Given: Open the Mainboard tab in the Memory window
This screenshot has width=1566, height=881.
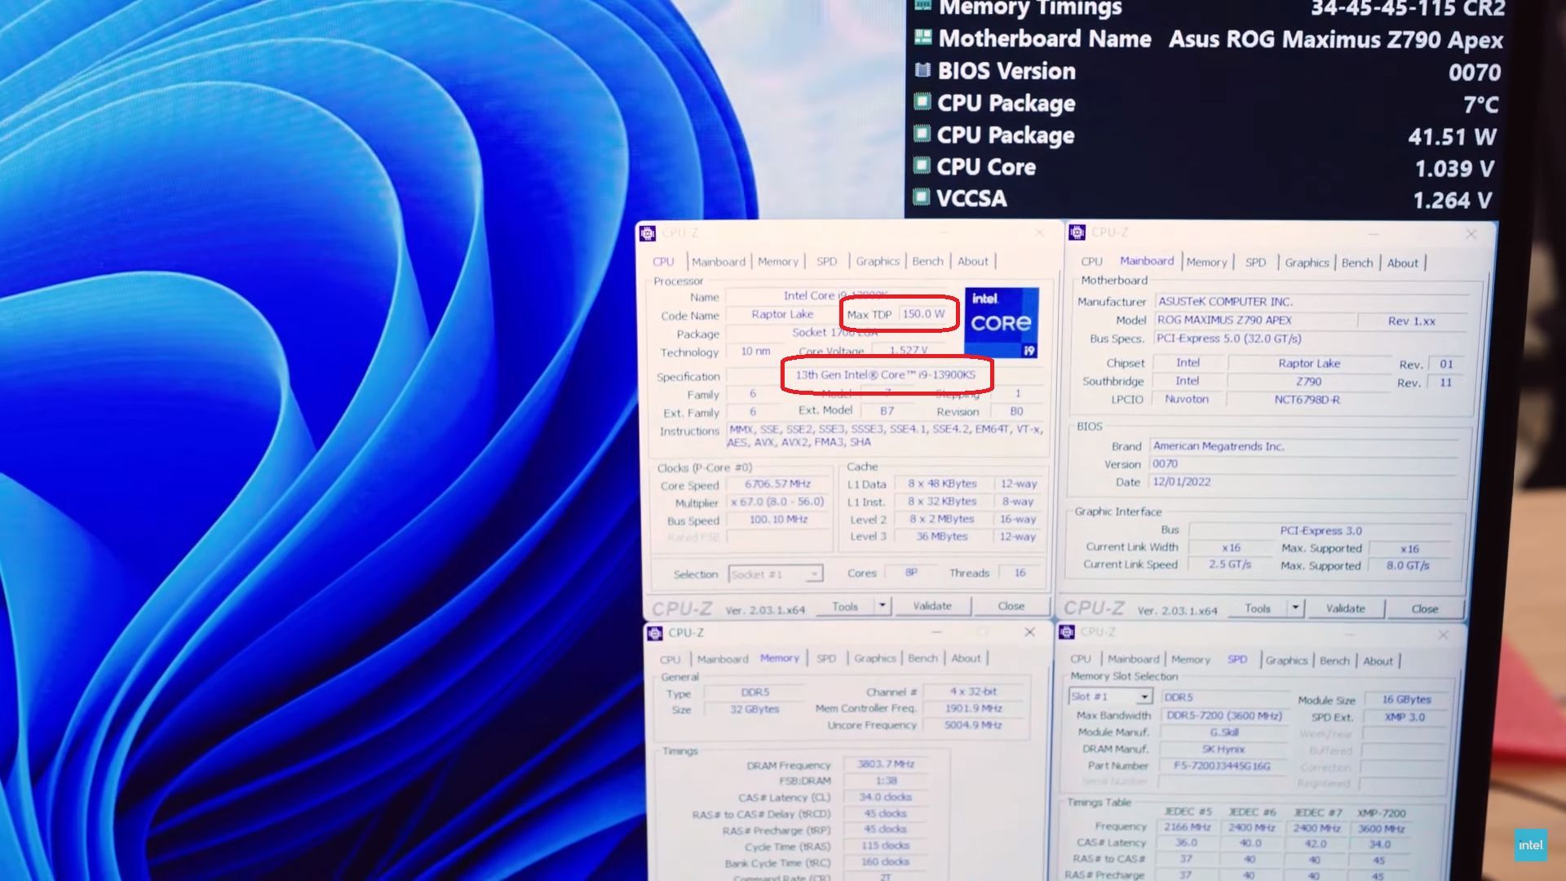Looking at the screenshot, I should click(722, 659).
